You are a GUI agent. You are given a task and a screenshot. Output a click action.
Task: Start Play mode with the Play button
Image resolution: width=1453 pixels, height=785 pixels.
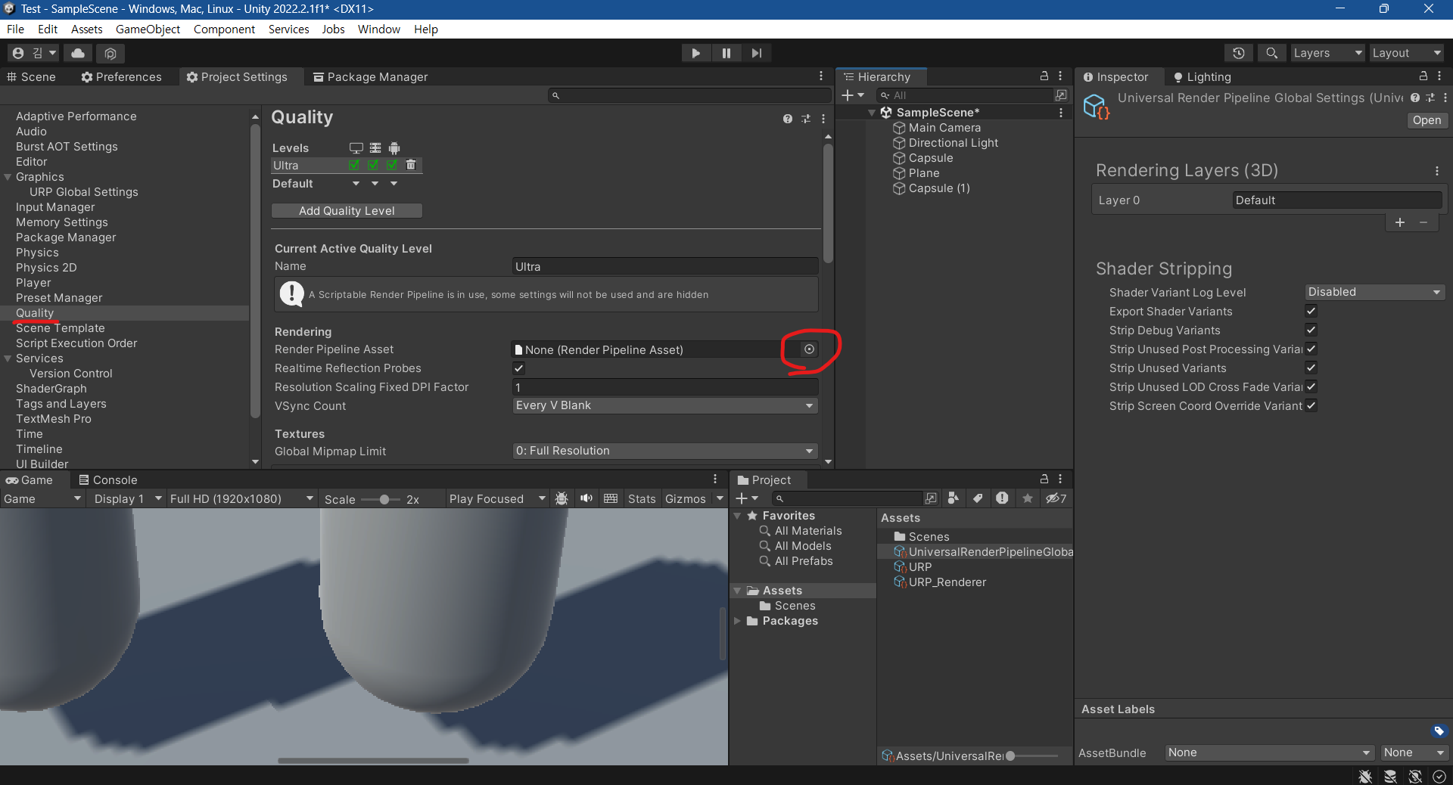(x=695, y=53)
